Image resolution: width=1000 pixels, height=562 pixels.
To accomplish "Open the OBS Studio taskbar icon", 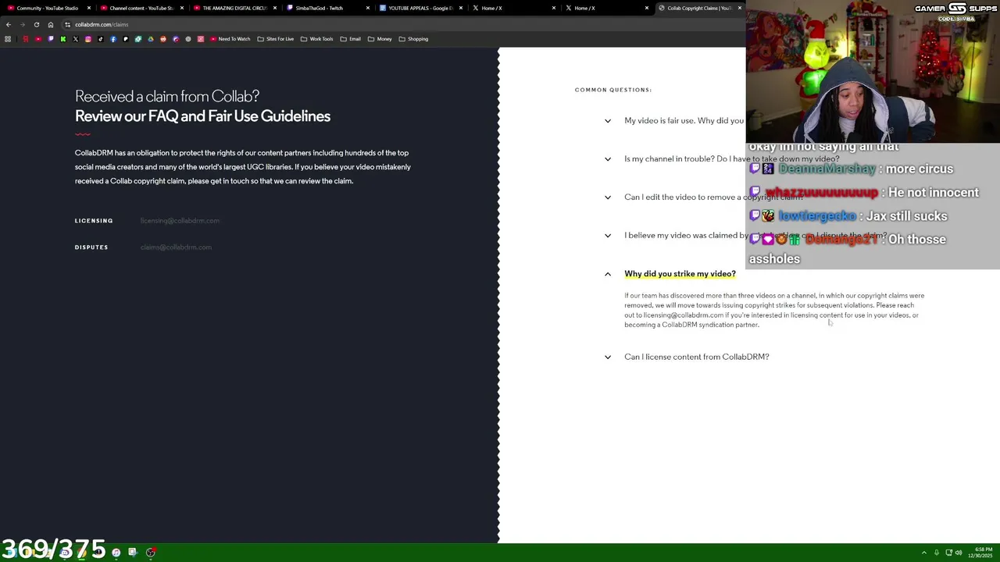I will (x=151, y=553).
